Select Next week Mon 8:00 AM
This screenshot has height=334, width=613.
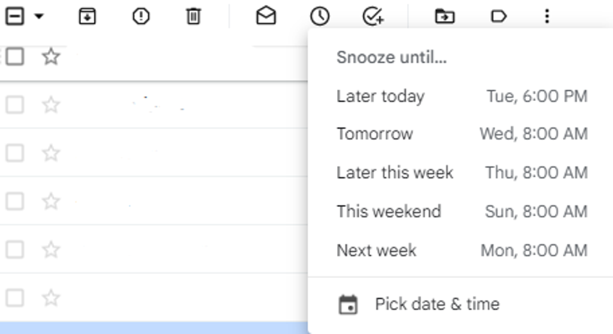461,250
